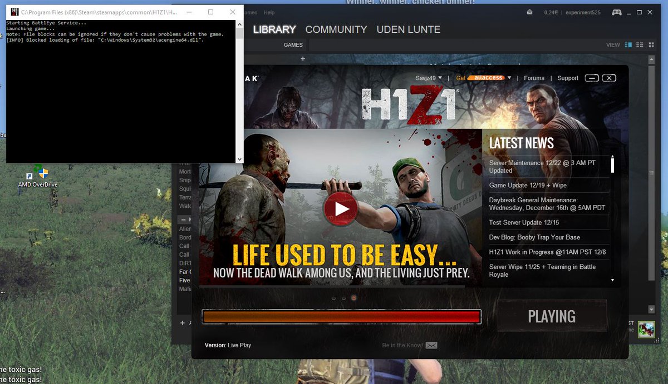Click the VIEW label in Steam
The image size is (668, 384).
click(613, 45)
